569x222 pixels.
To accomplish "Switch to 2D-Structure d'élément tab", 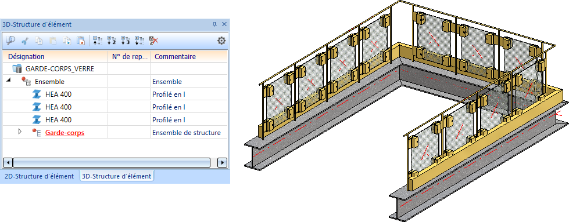I will click(39, 176).
